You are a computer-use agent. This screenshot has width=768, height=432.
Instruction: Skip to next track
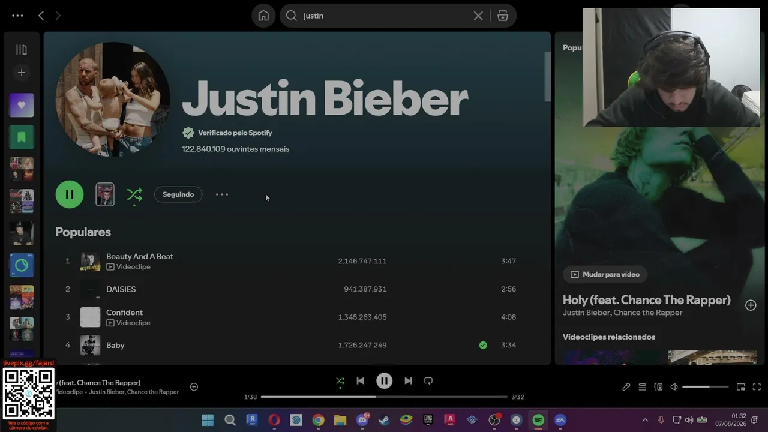tap(408, 381)
